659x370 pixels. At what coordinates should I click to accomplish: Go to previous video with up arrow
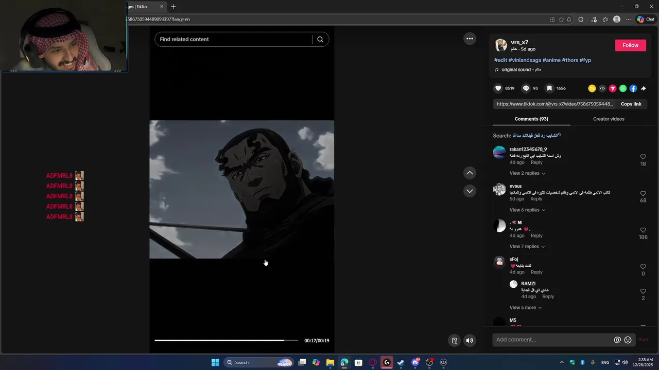tap(470, 173)
